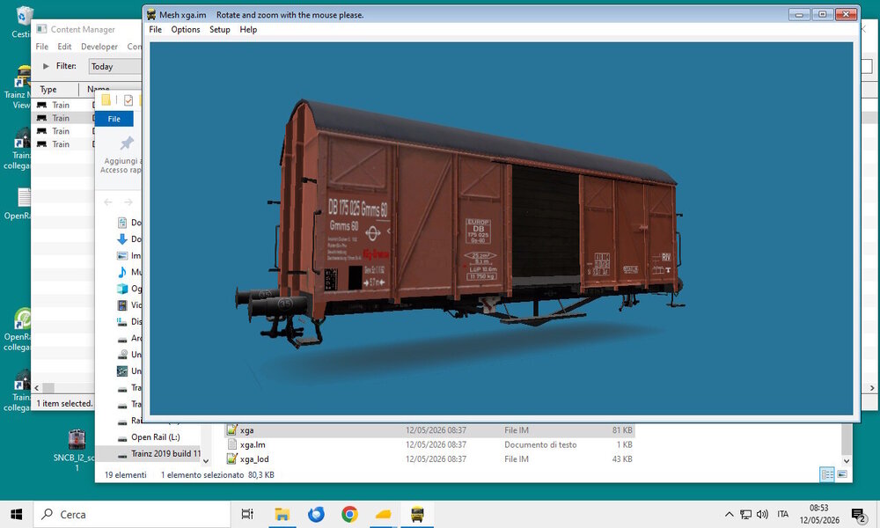
Task: Open File Explorer from taskbar
Action: point(282,514)
